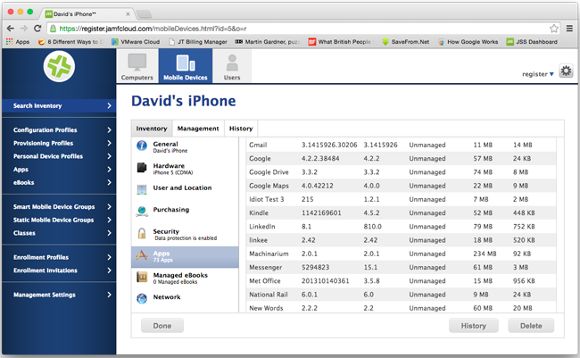580x358 pixels.
Task: Click the Gmail app row name
Action: 258,145
